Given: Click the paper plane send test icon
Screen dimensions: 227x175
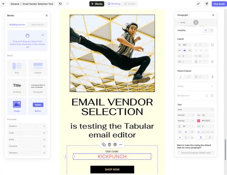Looking at the screenshot, I should pyautogui.click(x=206, y=4).
